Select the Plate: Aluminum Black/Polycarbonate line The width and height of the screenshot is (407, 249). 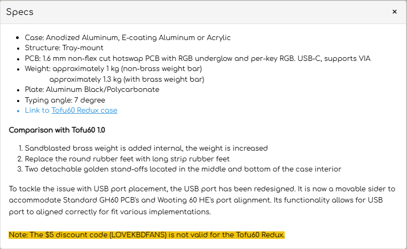[x=92, y=90]
